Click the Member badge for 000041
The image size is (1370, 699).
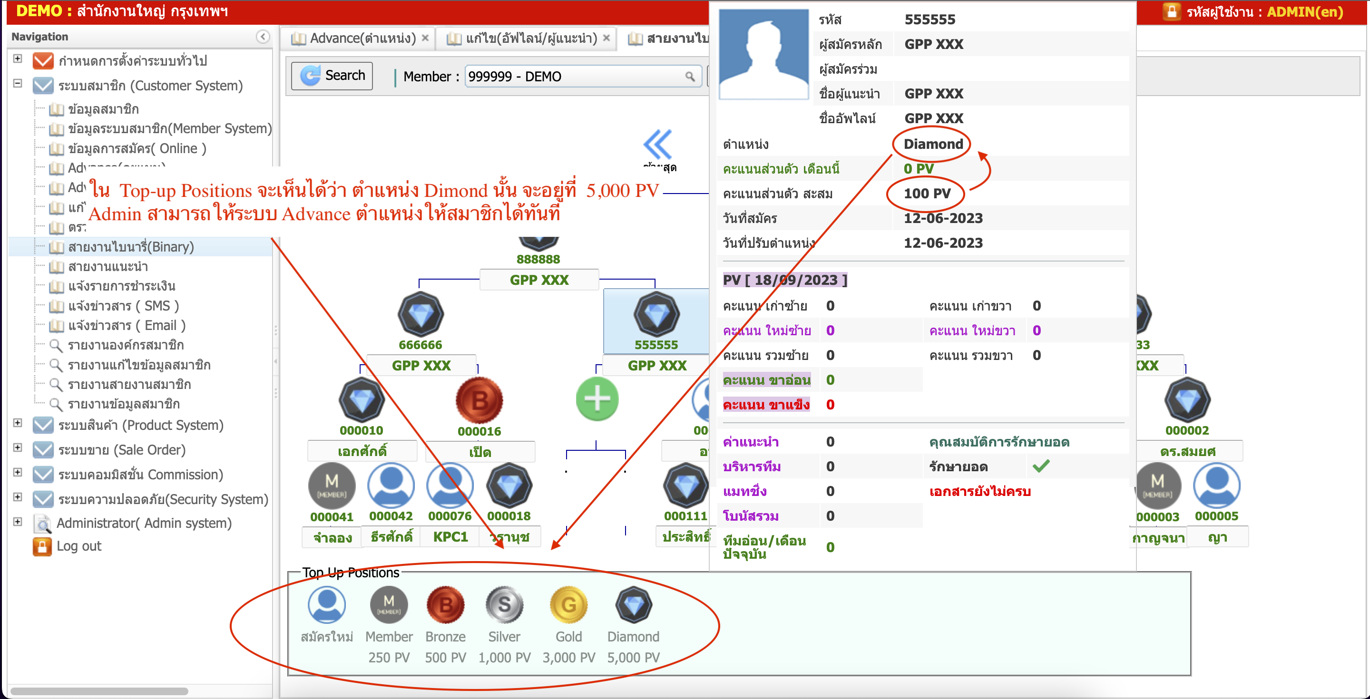tap(332, 486)
